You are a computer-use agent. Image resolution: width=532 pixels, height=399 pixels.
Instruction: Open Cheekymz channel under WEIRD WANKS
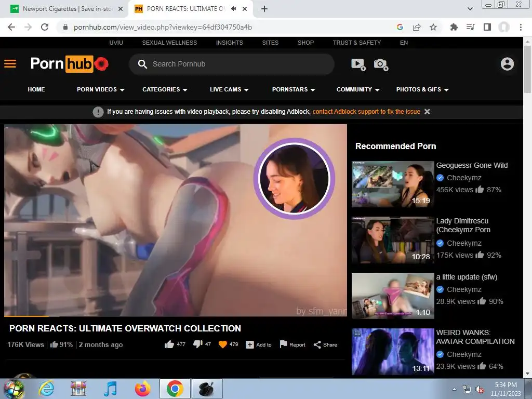464,354
